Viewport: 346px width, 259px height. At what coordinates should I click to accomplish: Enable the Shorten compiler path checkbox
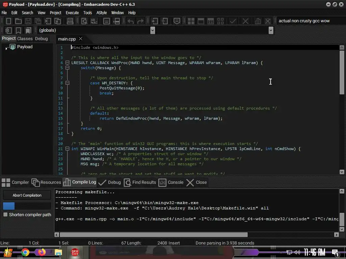[x=5, y=214]
